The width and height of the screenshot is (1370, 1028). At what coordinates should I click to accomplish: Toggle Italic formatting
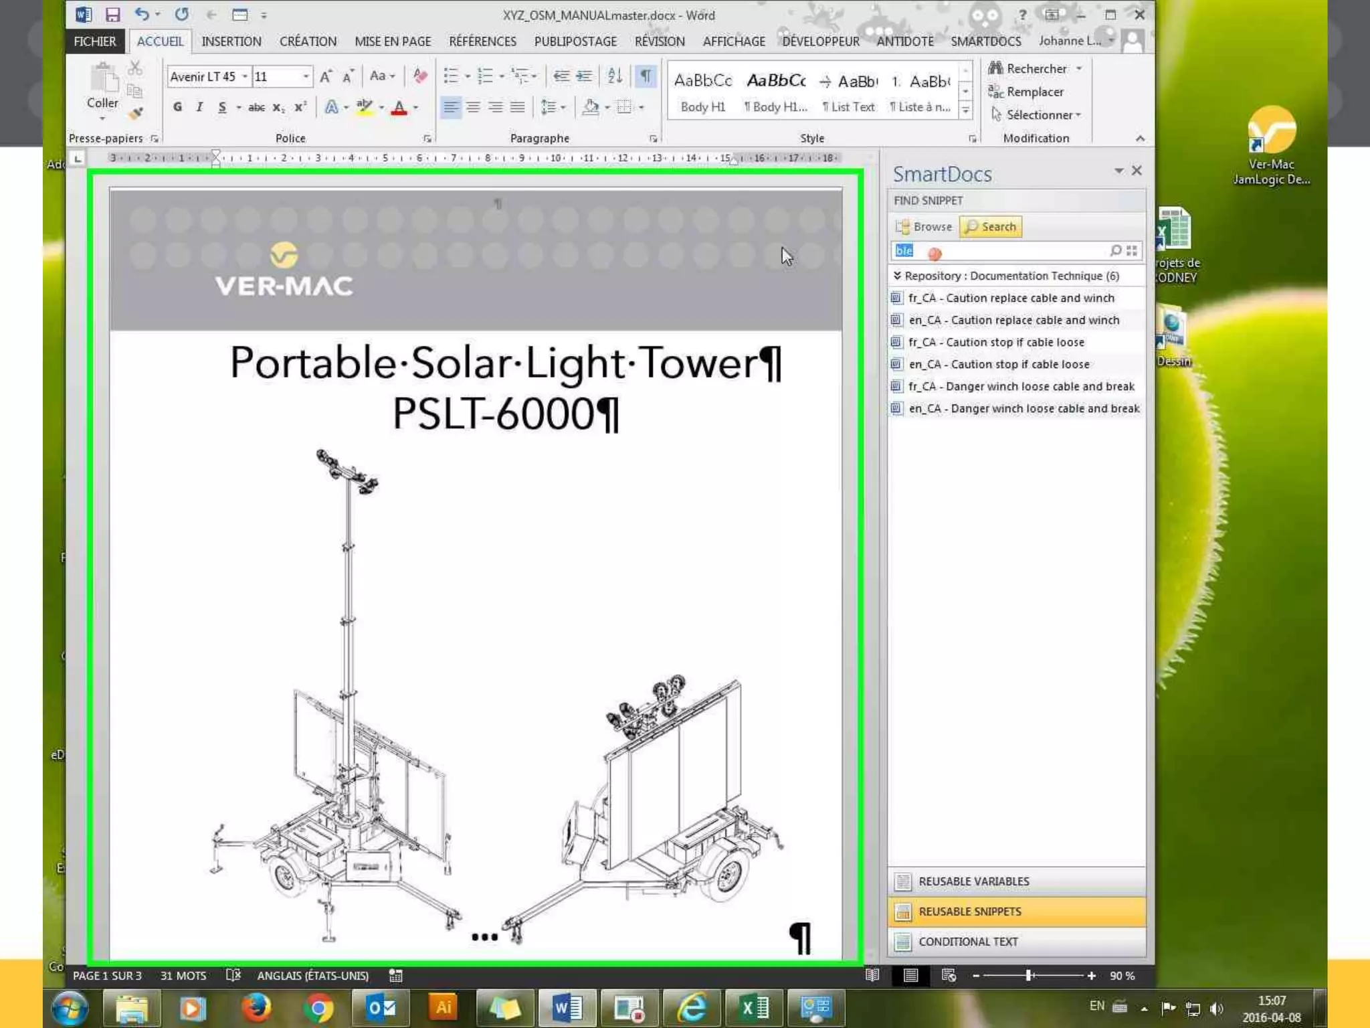199,107
